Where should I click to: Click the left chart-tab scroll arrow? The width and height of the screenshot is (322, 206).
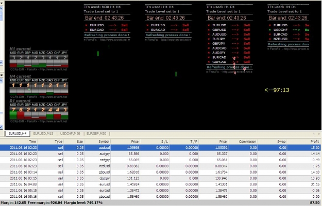(x=314, y=134)
